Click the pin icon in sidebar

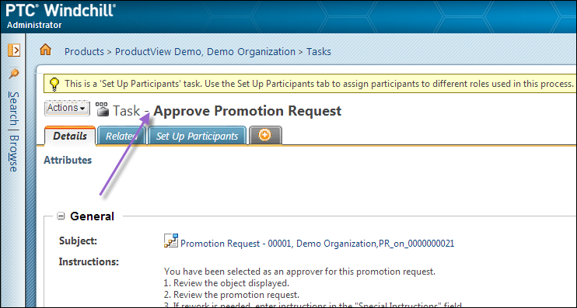(14, 74)
